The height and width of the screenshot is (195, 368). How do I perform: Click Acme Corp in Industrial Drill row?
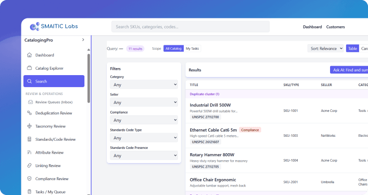click(x=329, y=110)
